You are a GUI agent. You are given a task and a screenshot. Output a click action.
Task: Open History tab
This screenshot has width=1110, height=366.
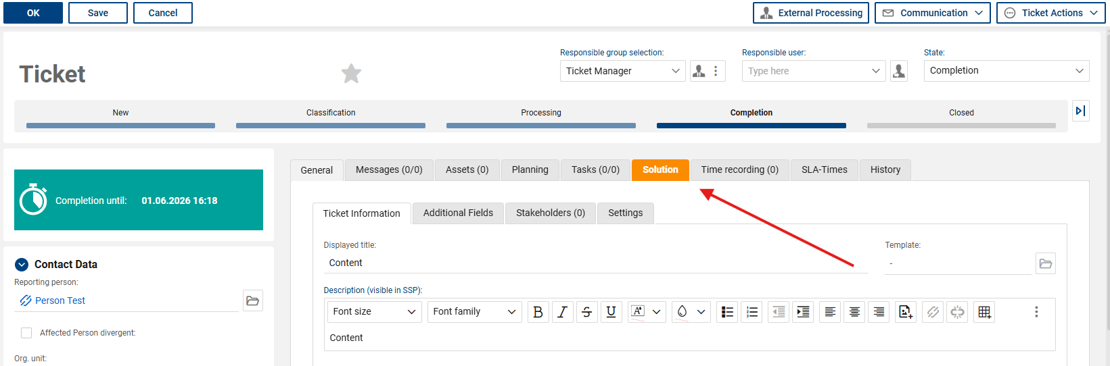pyautogui.click(x=885, y=169)
